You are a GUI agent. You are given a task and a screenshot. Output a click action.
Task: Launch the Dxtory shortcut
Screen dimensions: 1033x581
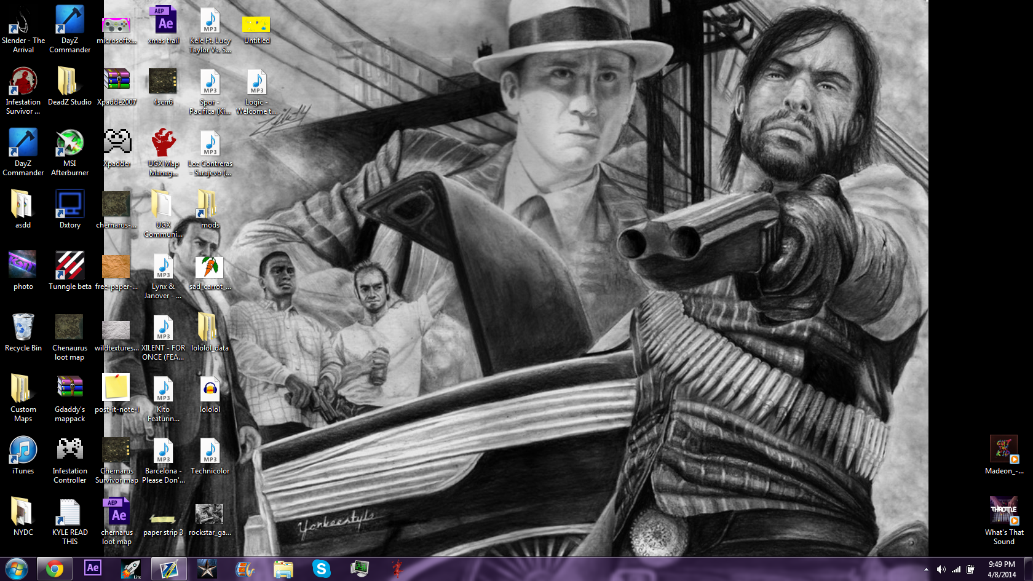(x=70, y=209)
